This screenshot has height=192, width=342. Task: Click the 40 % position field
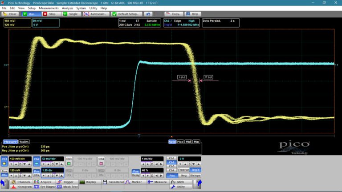[152, 170]
